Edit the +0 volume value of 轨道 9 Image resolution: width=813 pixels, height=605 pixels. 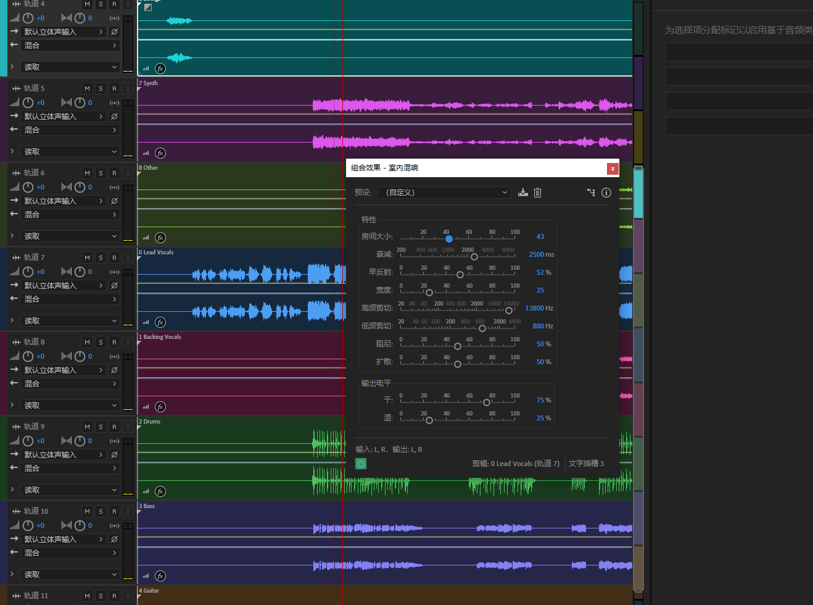40,441
